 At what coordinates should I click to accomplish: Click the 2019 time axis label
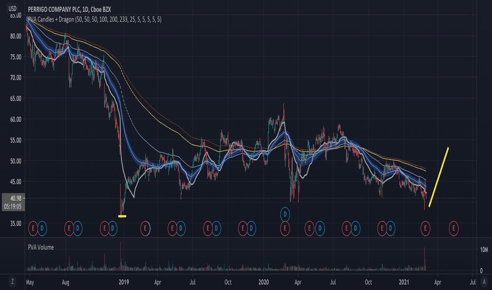click(124, 282)
